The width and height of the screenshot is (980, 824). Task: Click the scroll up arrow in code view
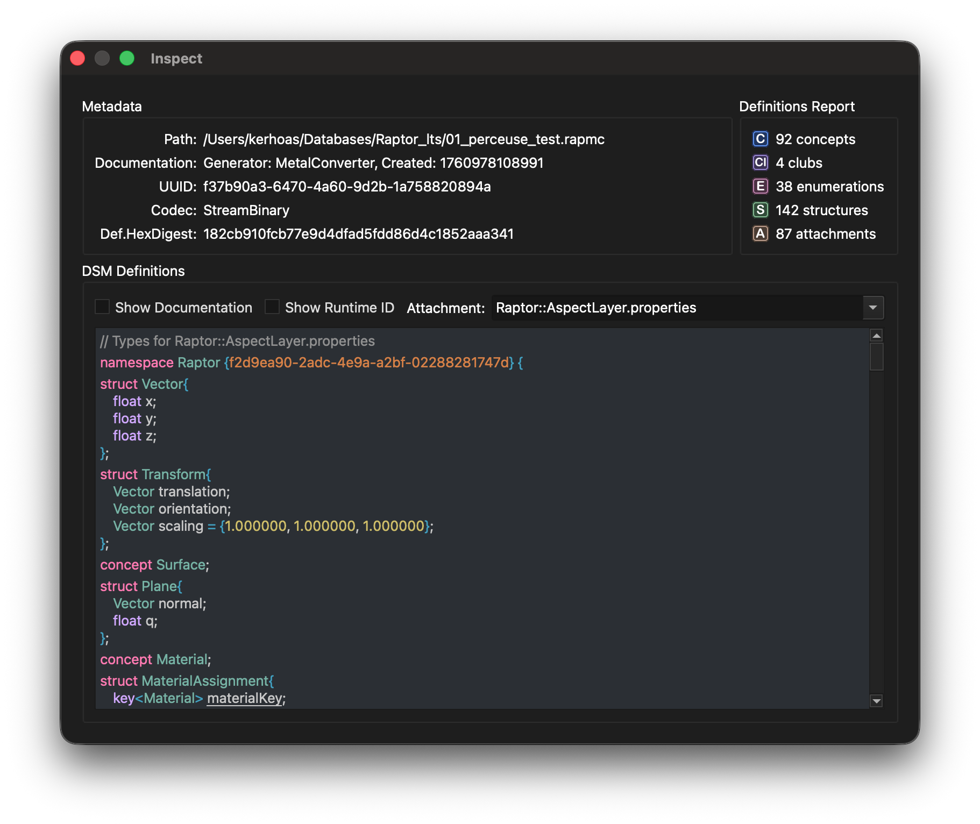click(x=876, y=336)
